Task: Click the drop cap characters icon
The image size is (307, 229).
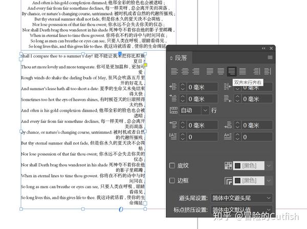Action: coord(228,136)
